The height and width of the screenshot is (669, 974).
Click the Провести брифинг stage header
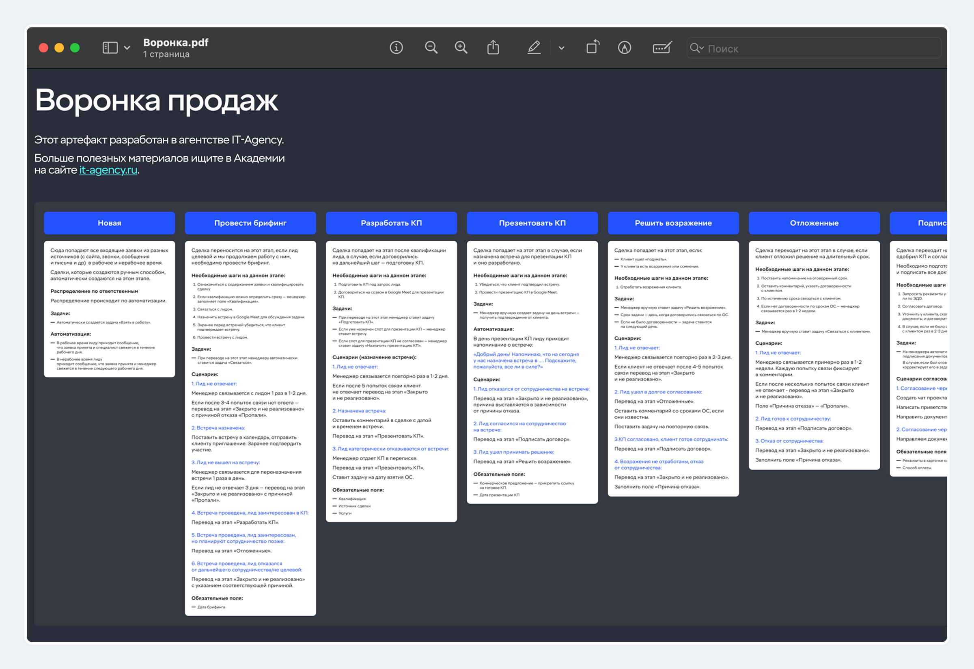click(x=250, y=223)
